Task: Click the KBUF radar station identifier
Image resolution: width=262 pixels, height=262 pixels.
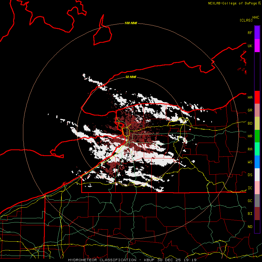Action: (150, 260)
